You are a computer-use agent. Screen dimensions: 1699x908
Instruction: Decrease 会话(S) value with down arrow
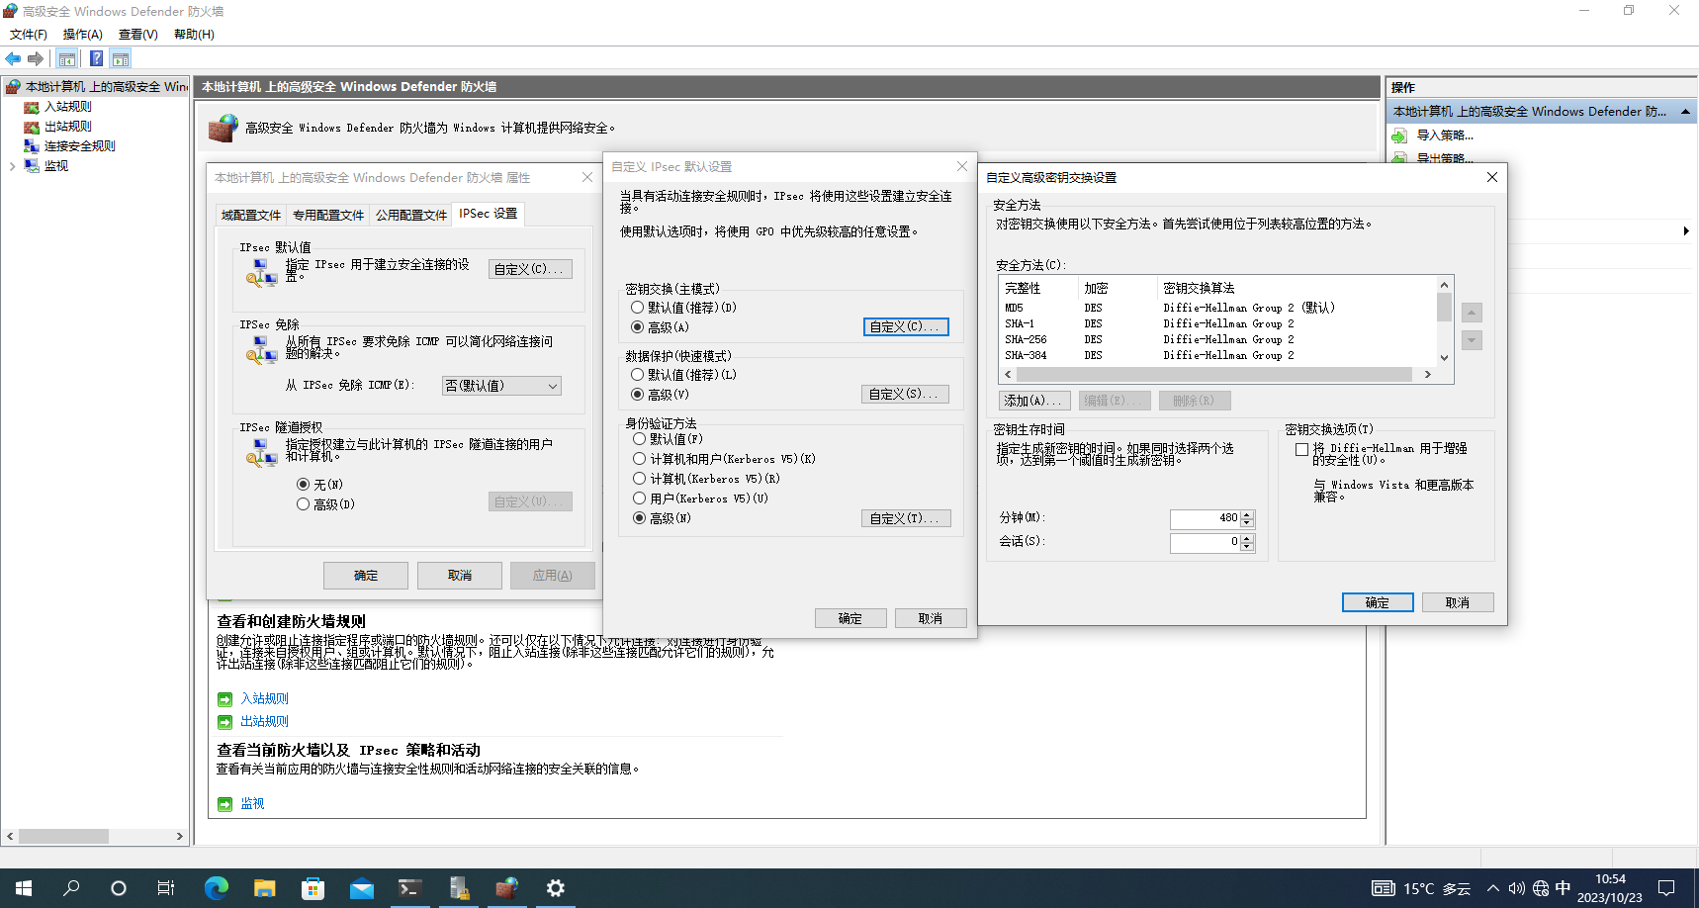tap(1247, 547)
